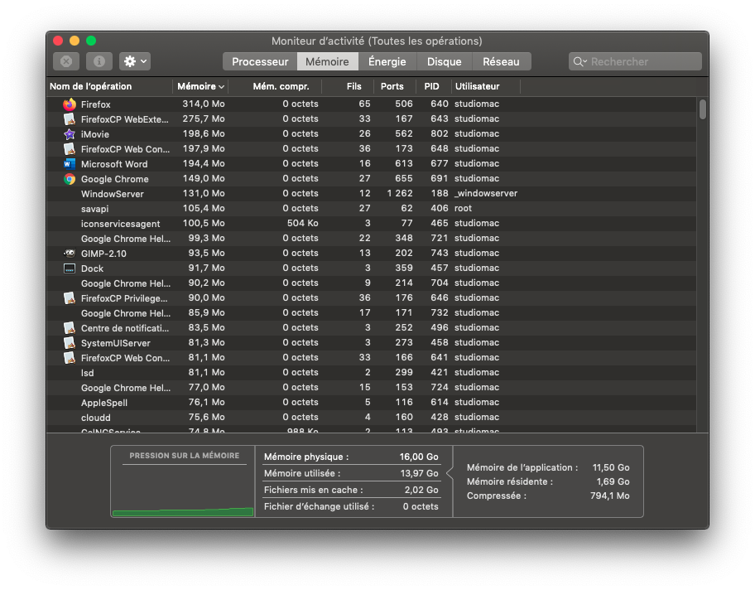Click the iMovie star icon

pos(70,134)
